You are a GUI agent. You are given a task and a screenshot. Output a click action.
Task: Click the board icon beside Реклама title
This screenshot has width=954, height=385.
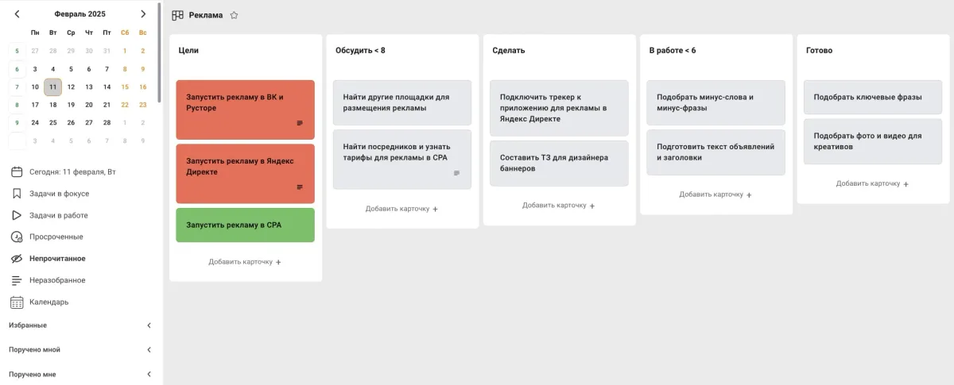click(x=177, y=15)
